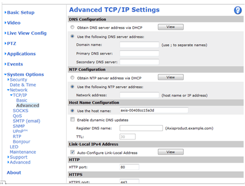Uncheck Auto-Configure Link-Local Address
This screenshot has width=245, height=186.
(72, 152)
